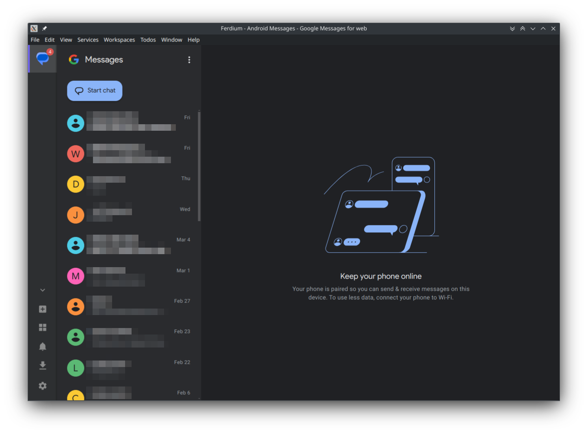Image resolution: width=588 pixels, height=434 pixels.
Task: Click the unread badge showing 4
Action: [50, 52]
